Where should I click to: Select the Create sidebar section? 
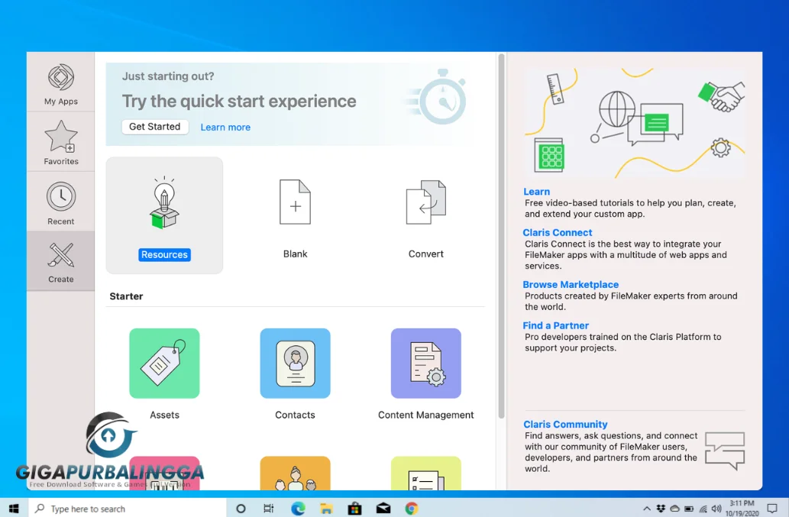[x=61, y=261]
